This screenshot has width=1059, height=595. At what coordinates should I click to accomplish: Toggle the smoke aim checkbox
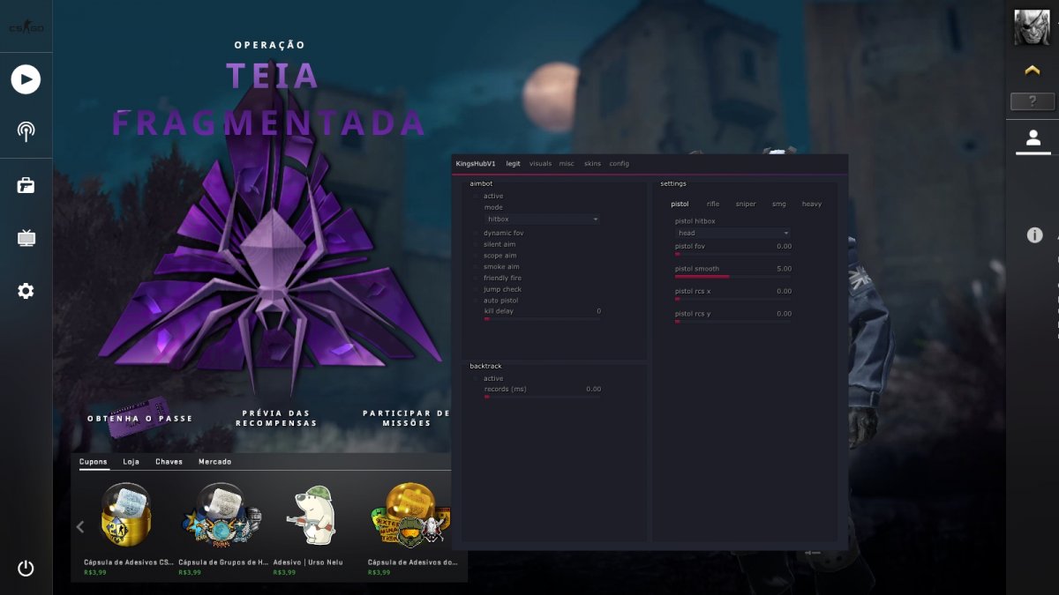(477, 267)
